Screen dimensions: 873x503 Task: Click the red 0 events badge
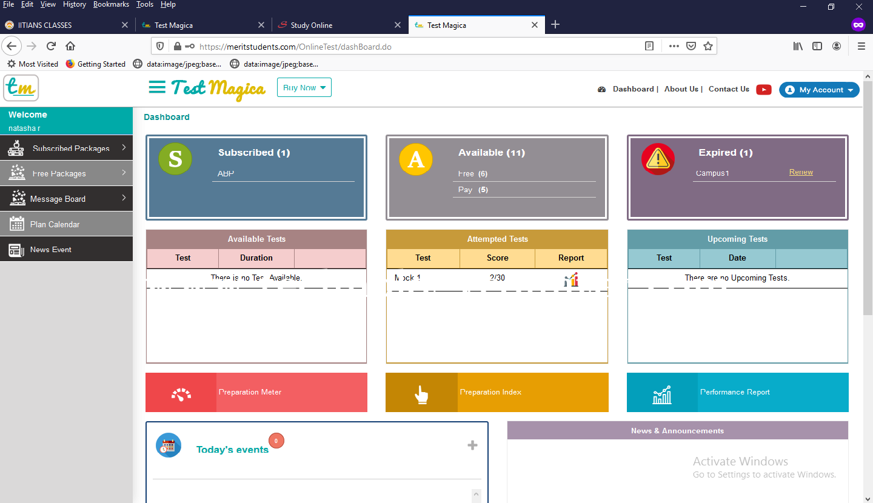click(276, 441)
